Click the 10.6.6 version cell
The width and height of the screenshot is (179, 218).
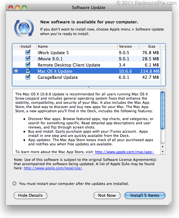pyautogui.click(x=125, y=71)
